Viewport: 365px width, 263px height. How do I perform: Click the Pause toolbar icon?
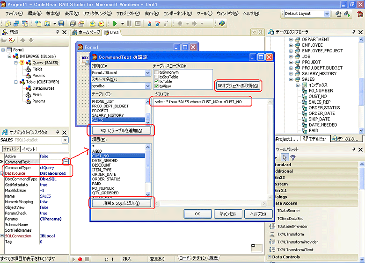coord(129,23)
